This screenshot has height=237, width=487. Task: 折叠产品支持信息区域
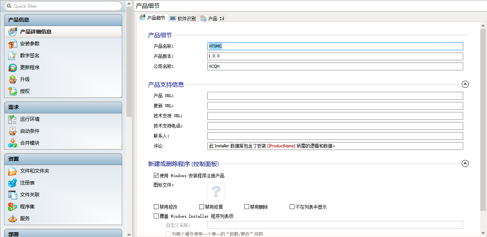coord(465,84)
